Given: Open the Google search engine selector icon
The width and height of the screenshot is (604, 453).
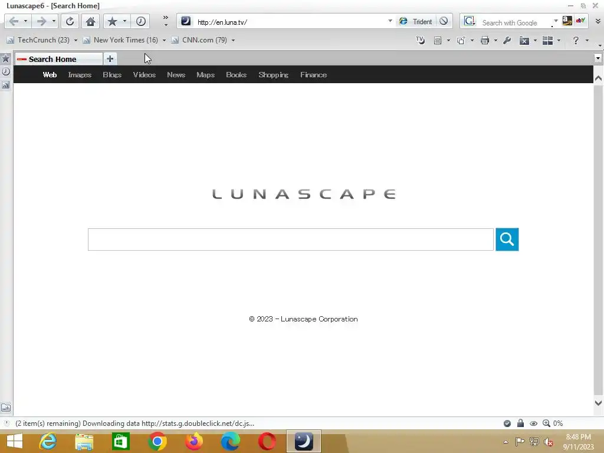Looking at the screenshot, I should click(x=470, y=21).
